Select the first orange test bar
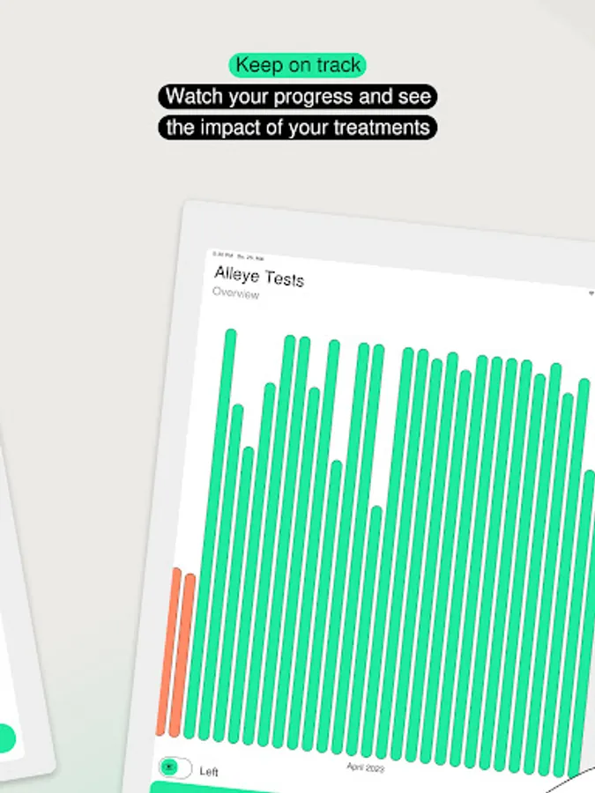This screenshot has height=793, width=595. click(169, 652)
